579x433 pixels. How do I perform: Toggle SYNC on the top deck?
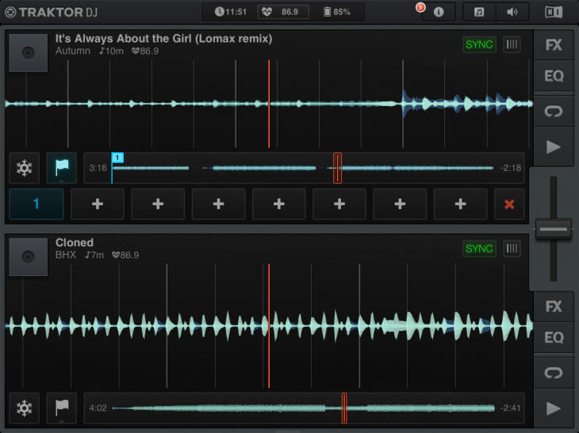point(479,44)
